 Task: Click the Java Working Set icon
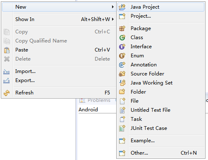coord(122,83)
